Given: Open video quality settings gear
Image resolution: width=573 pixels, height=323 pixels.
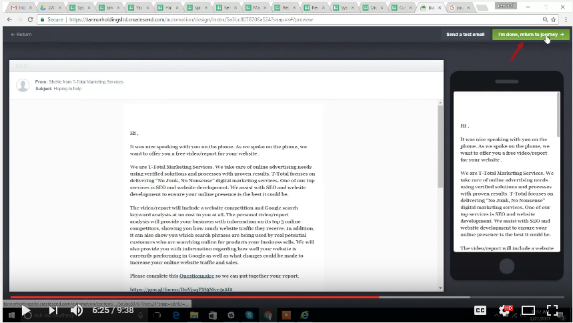Looking at the screenshot, I should pos(505,310).
